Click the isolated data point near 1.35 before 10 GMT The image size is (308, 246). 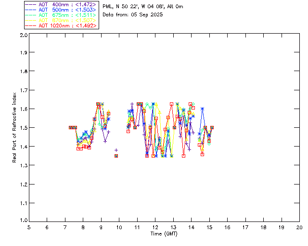(x=116, y=156)
